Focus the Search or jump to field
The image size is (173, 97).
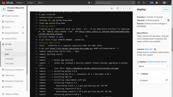tap(115, 3)
